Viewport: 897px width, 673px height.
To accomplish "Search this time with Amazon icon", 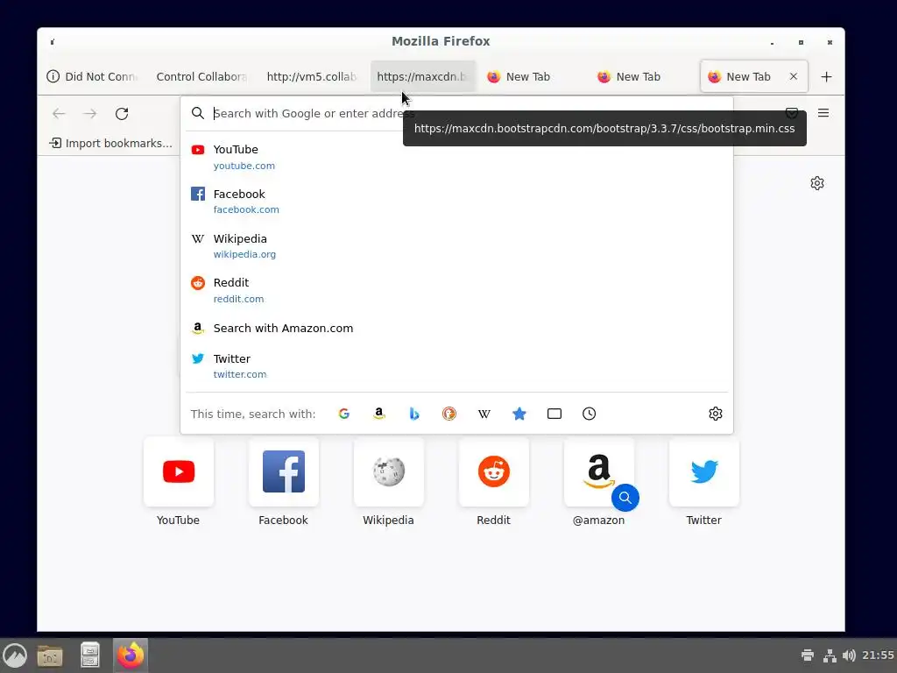I will click(378, 414).
